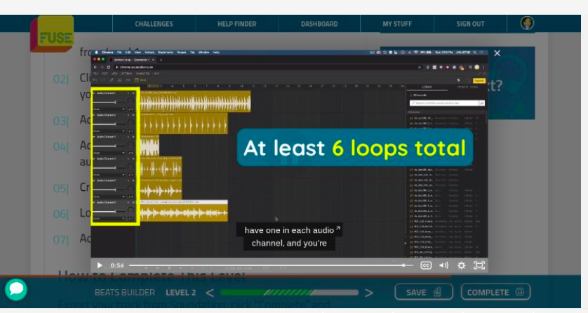
Task: Click the LEVEL 2 label
Action: [x=181, y=293]
